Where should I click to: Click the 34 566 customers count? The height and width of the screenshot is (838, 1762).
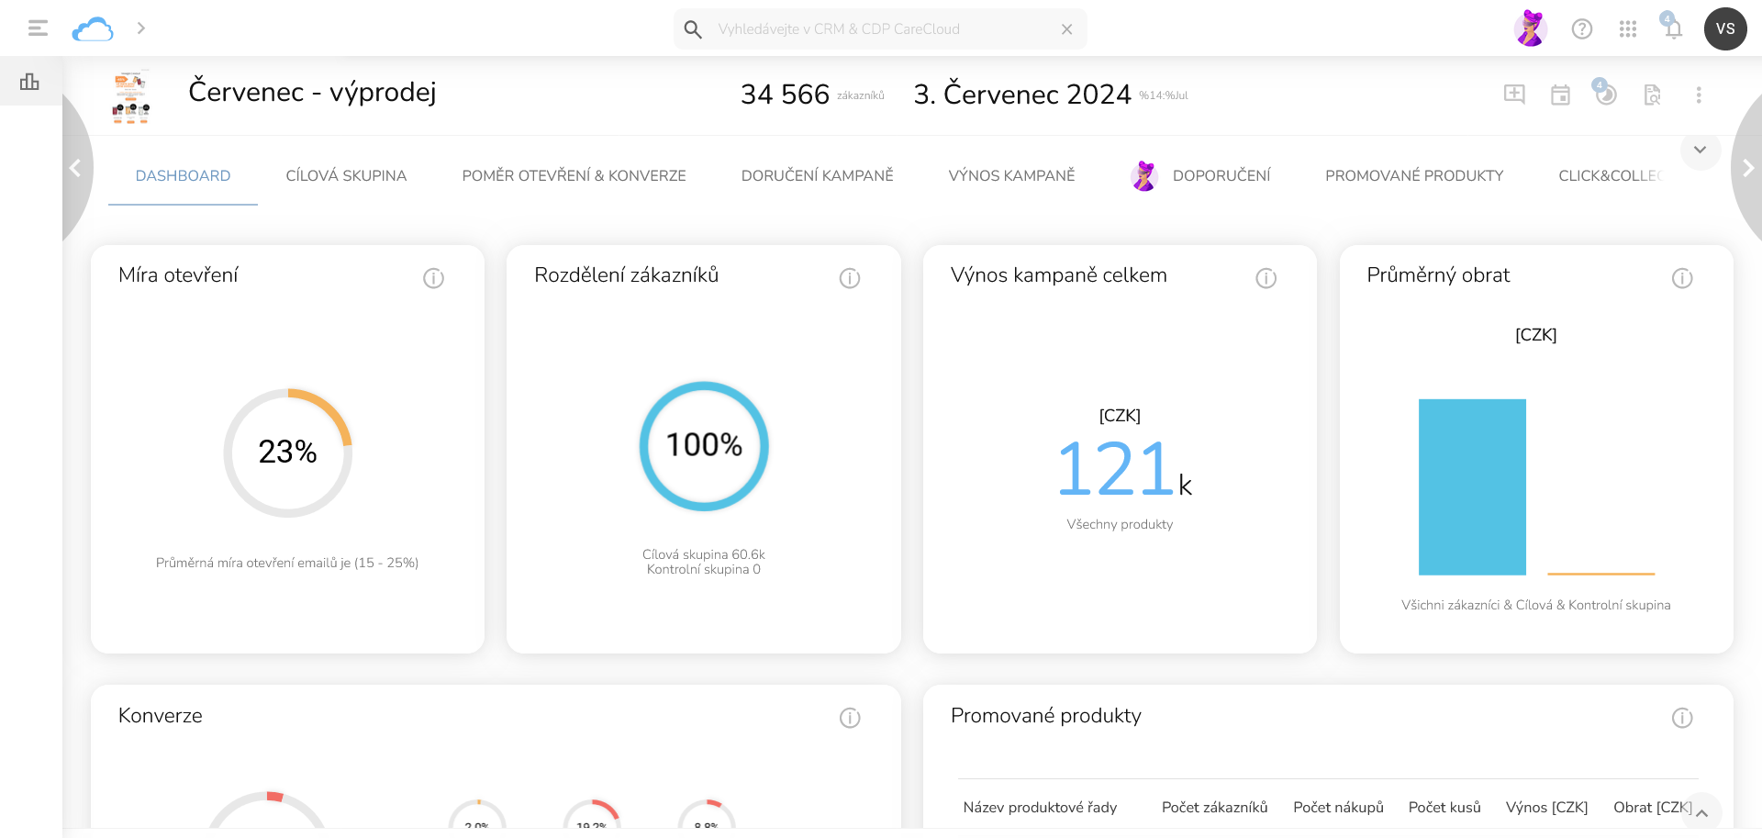[785, 95]
